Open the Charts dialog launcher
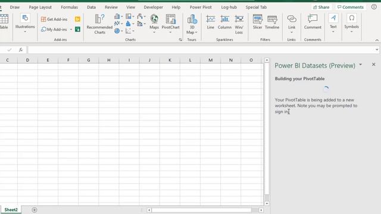 coord(180,40)
